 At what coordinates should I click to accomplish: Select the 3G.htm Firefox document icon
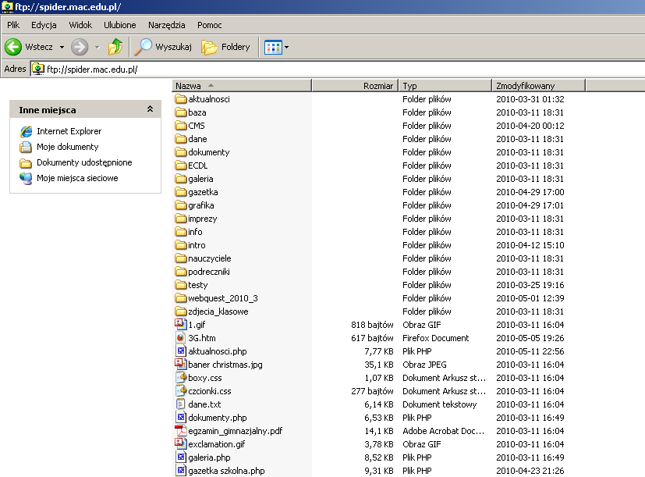181,338
